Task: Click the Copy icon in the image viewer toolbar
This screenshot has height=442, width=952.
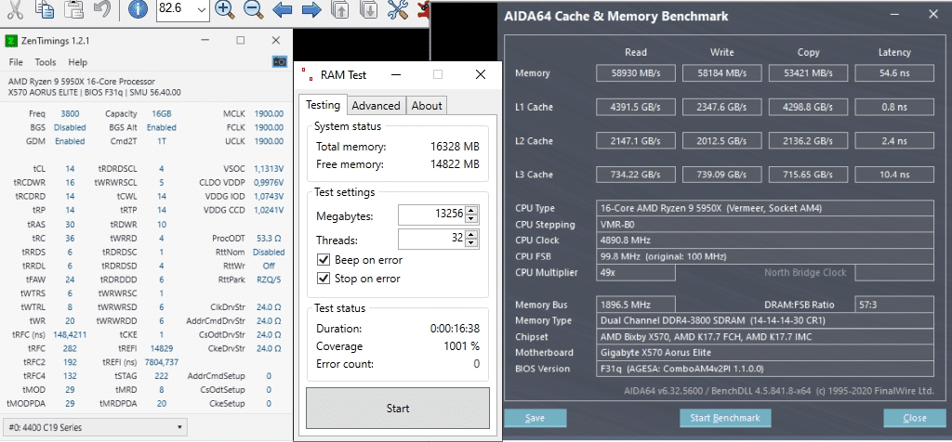Action: tap(44, 8)
